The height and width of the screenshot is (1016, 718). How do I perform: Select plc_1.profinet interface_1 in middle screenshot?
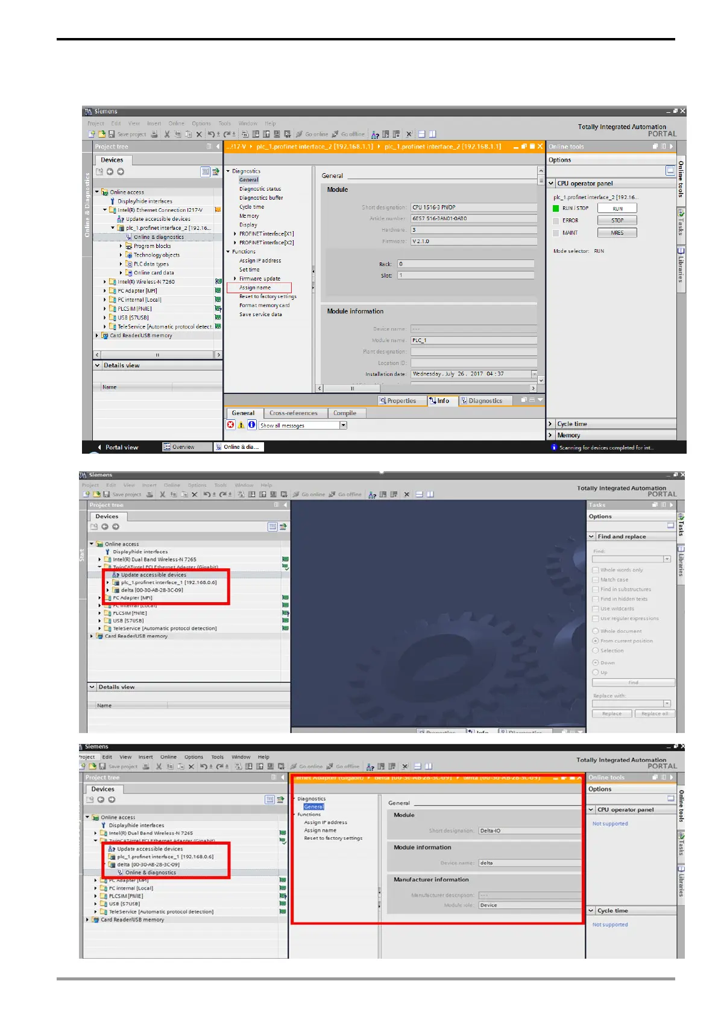169,582
